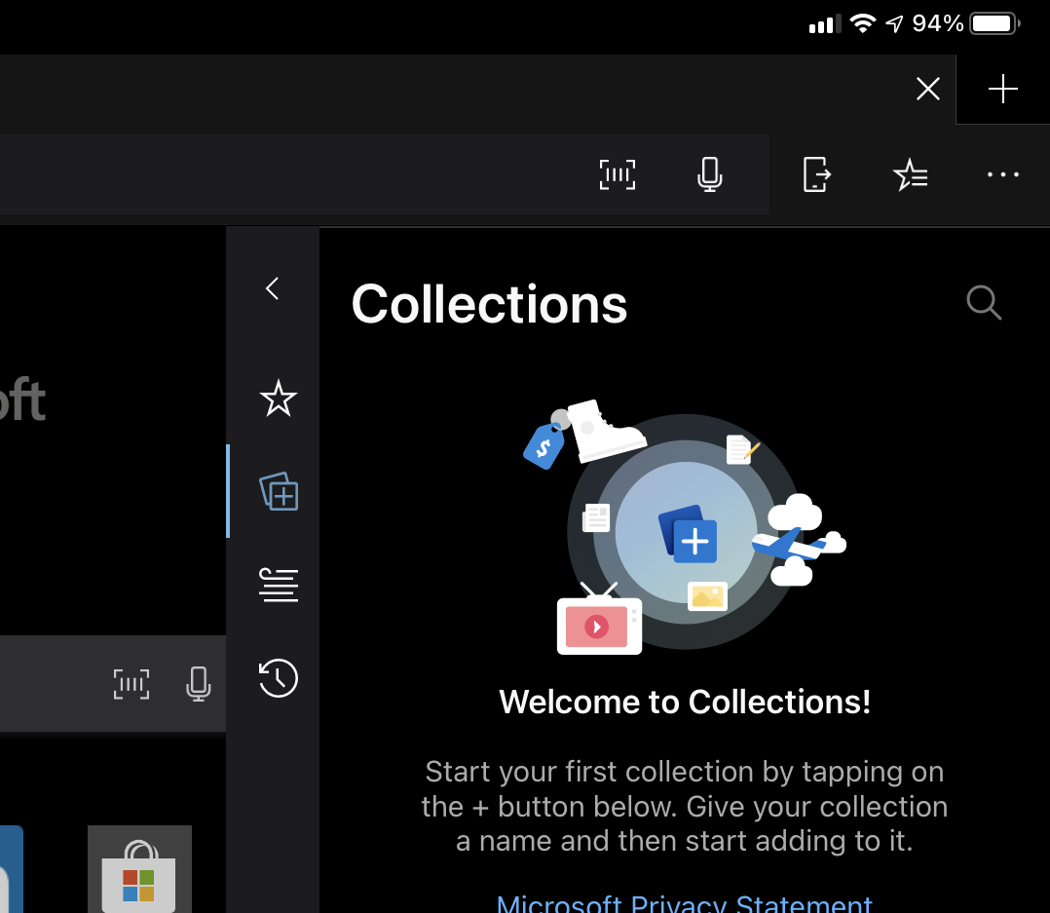Screen dimensions: 1050x913
Task: Search collections with magnifier icon
Action: coord(984,303)
